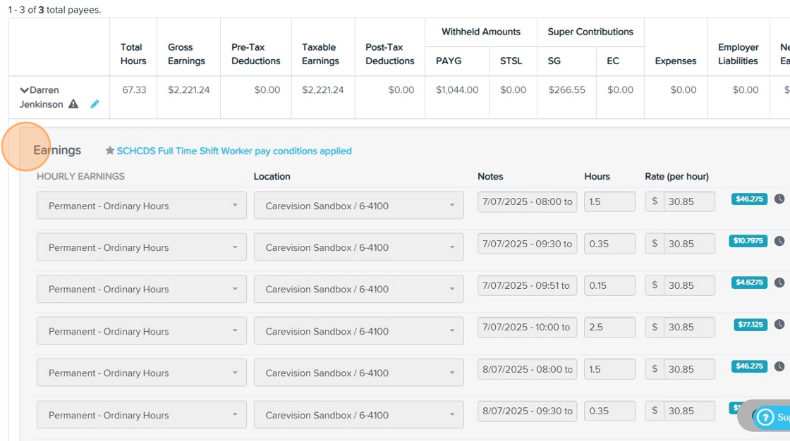790x441 pixels.
Task: Open the Support help question-mark button
Action: 765,417
